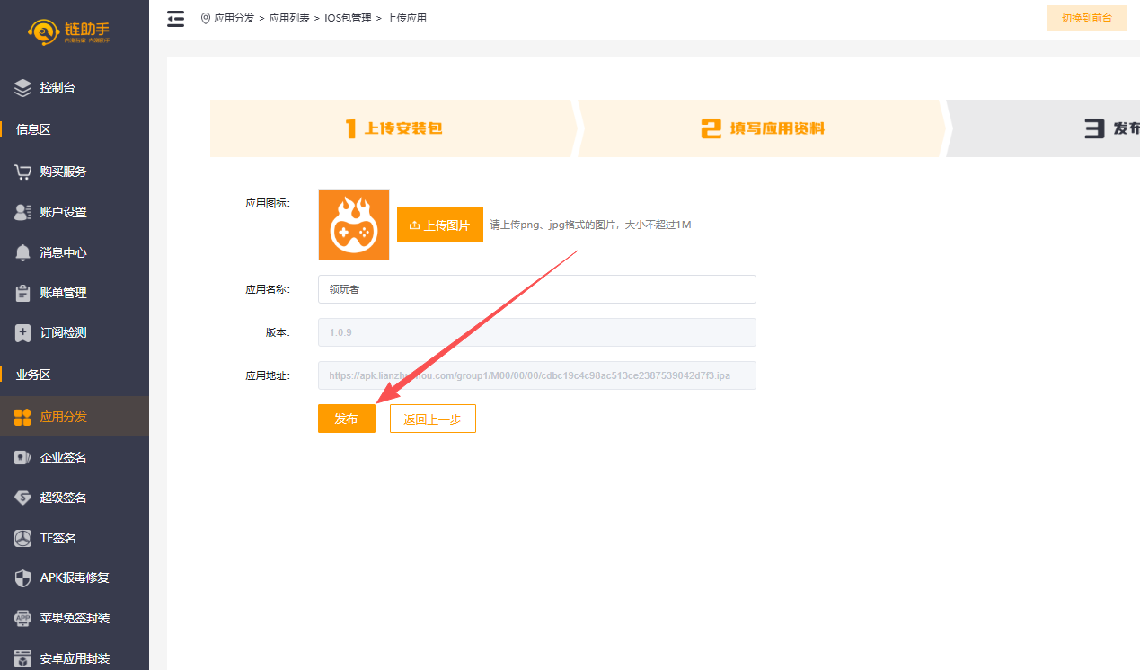Select TF签名 sidebar item
Screen dimensions: 1140x670
point(57,538)
